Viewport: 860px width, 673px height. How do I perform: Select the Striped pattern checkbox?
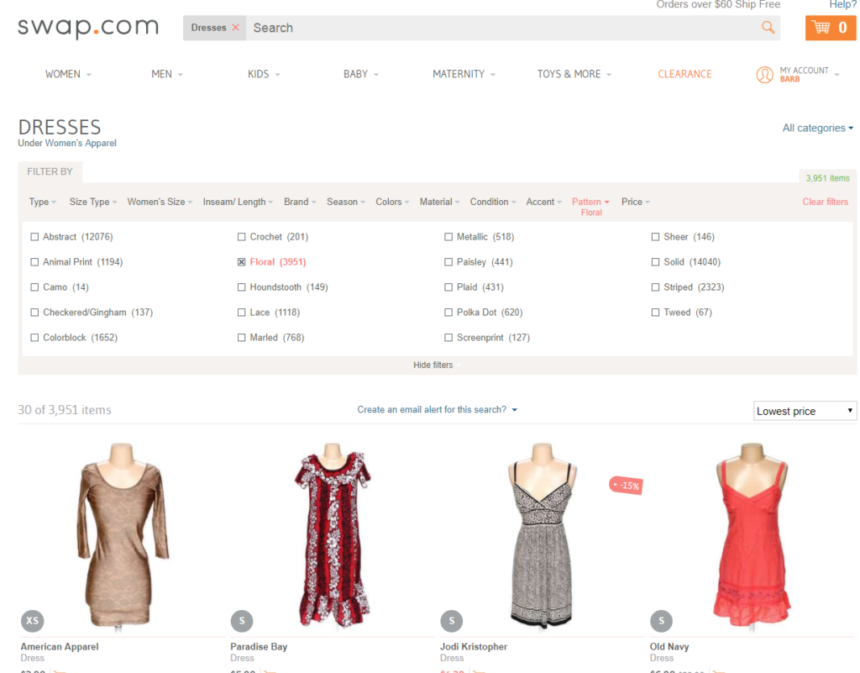[x=655, y=287]
